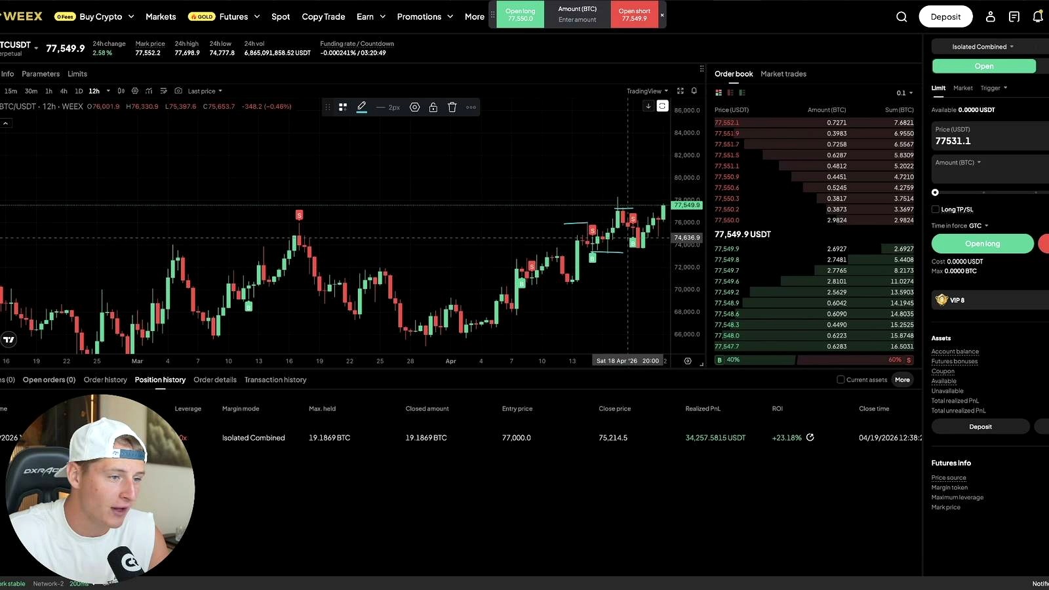Open drawing templates grid icon

[342, 107]
